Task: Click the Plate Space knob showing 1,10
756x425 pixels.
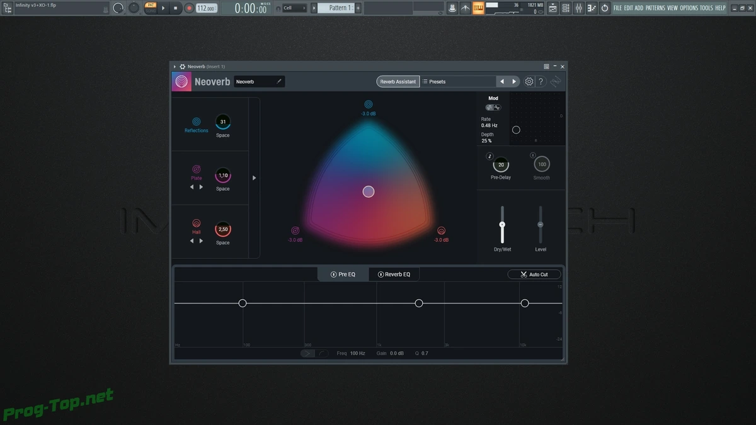Action: [223, 176]
